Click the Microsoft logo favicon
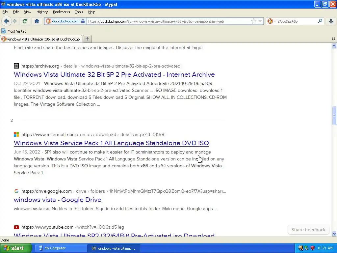Viewport: 337px width, 253px height. point(16,134)
